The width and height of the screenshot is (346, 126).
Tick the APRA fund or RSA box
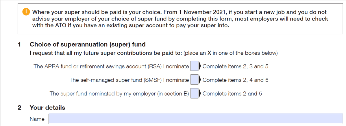tap(195, 66)
